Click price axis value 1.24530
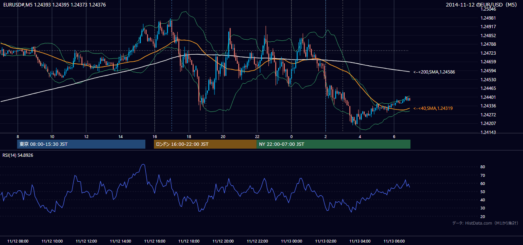 [488, 80]
